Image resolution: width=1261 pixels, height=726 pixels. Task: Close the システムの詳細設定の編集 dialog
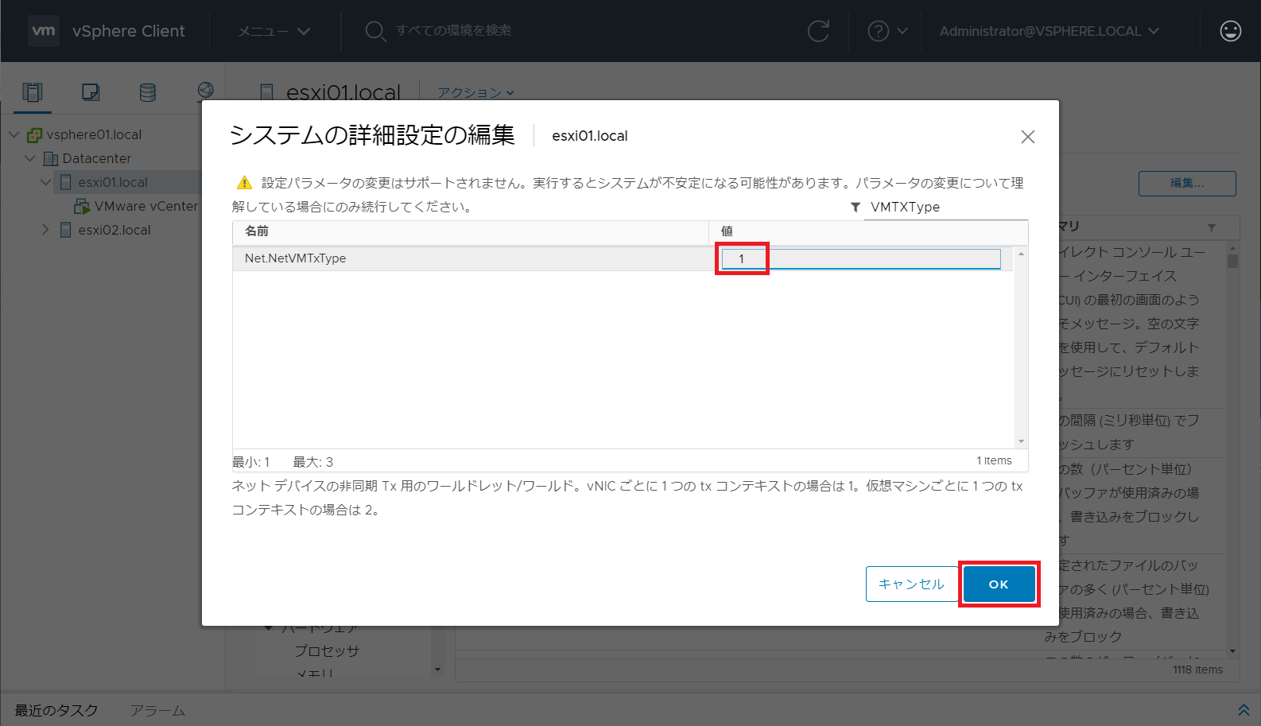[x=1028, y=137]
